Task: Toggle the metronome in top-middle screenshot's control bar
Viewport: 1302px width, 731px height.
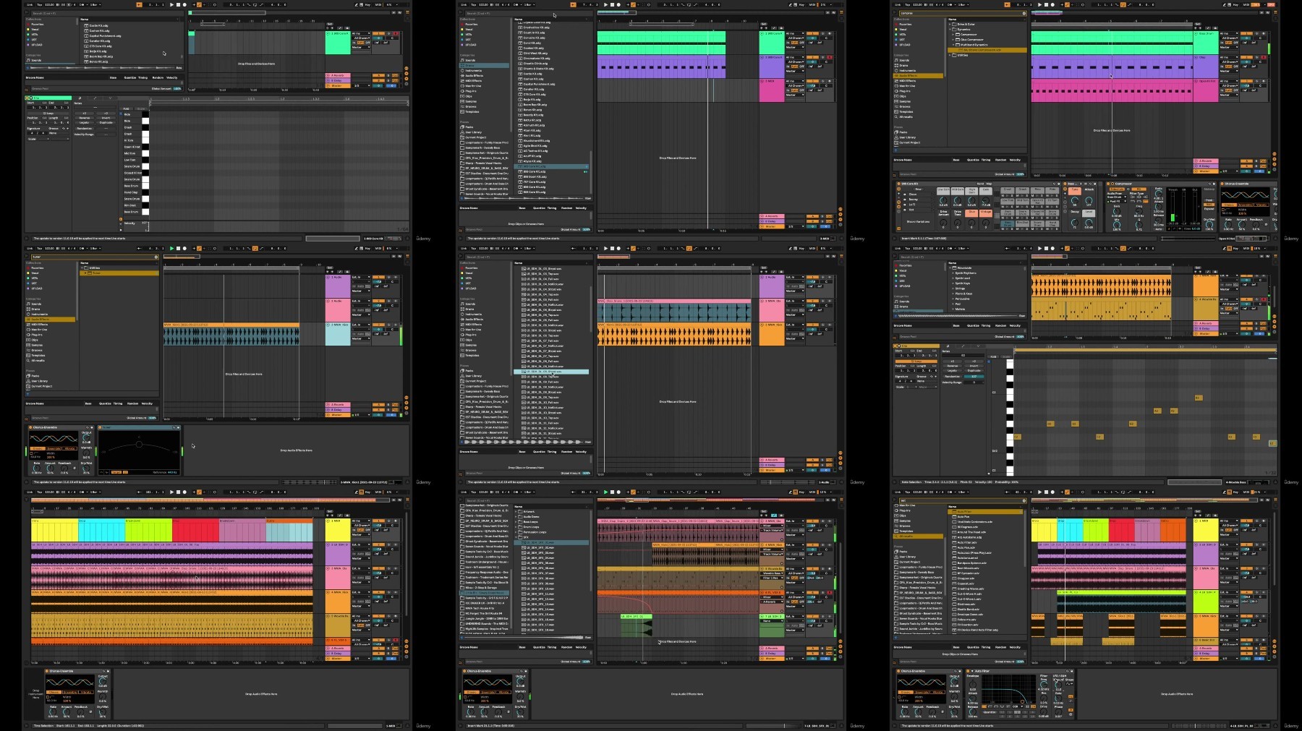Action: (514, 4)
